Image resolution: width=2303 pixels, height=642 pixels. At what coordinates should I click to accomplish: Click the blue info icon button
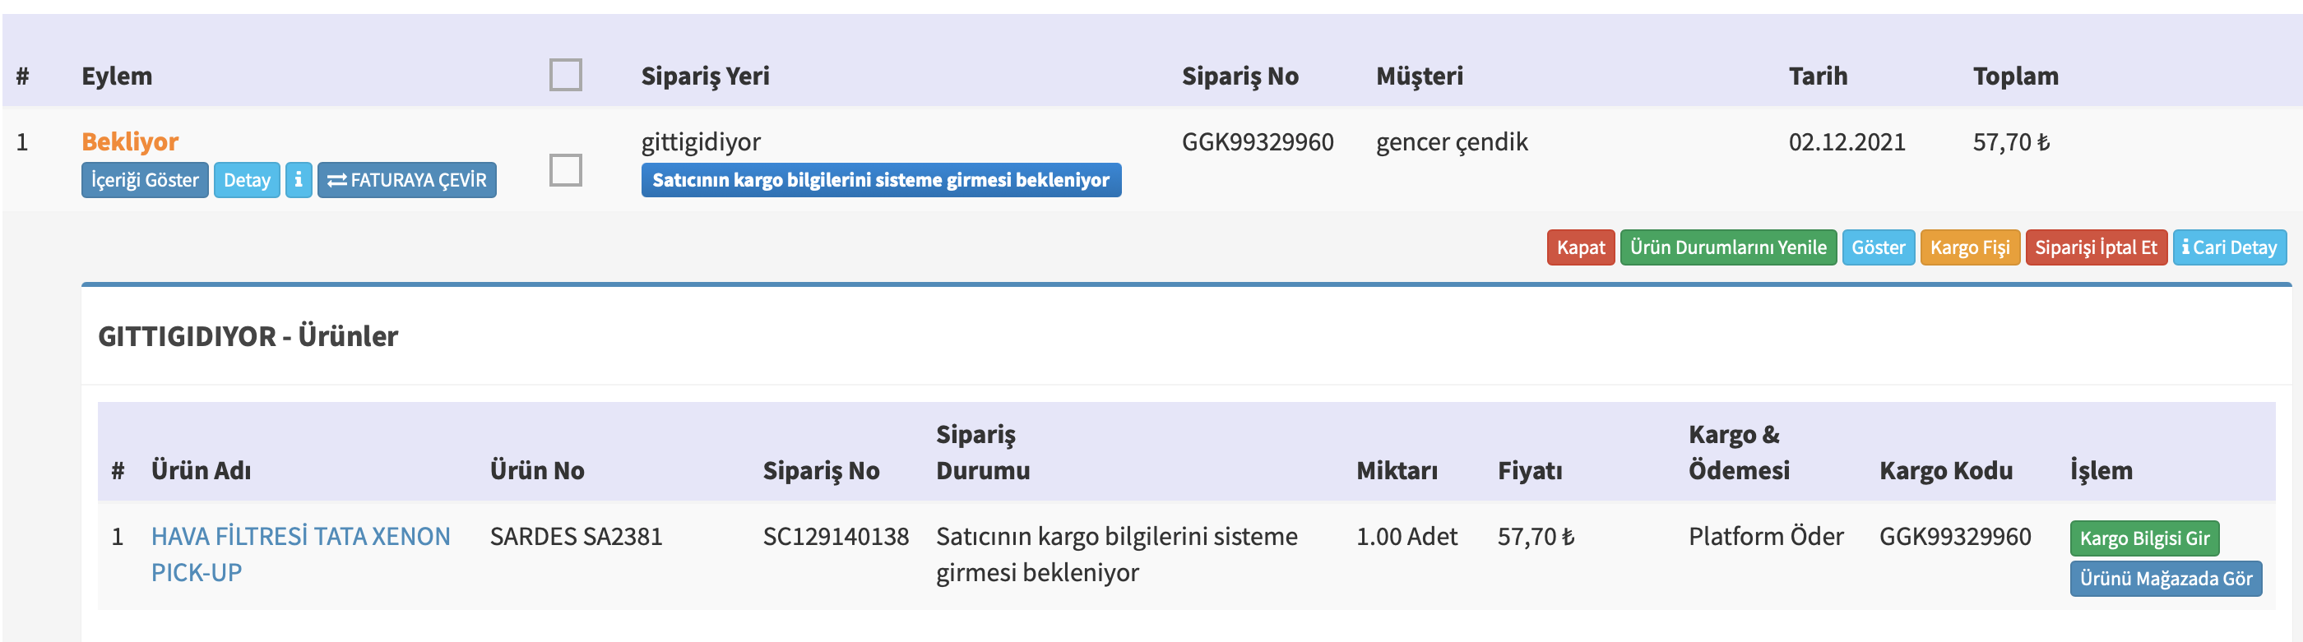point(299,180)
